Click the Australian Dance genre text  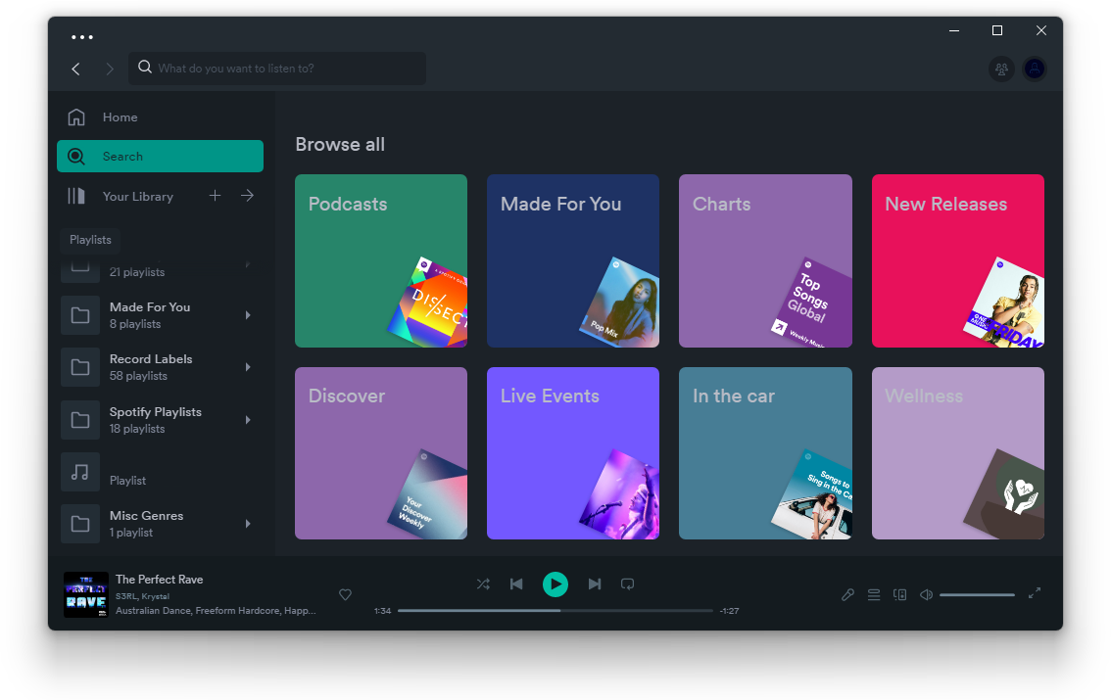click(153, 610)
